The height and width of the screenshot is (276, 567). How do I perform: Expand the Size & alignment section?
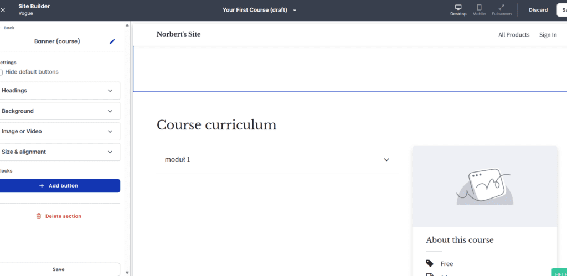click(x=60, y=152)
